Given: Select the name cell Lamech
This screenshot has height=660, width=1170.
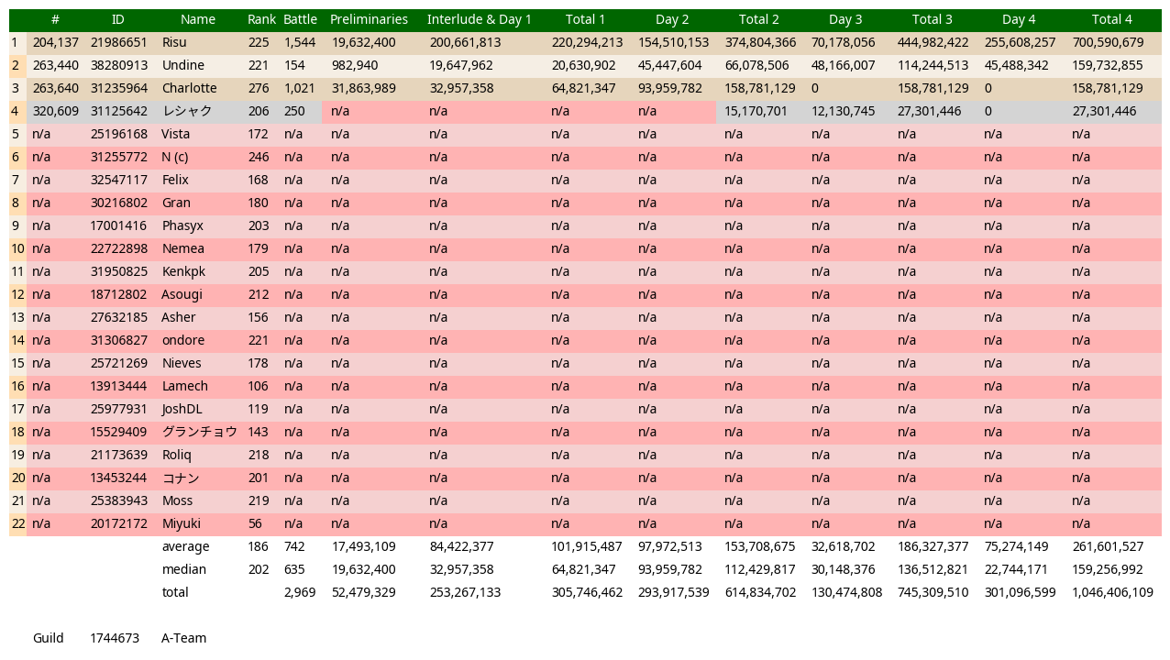Looking at the screenshot, I should [x=185, y=387].
